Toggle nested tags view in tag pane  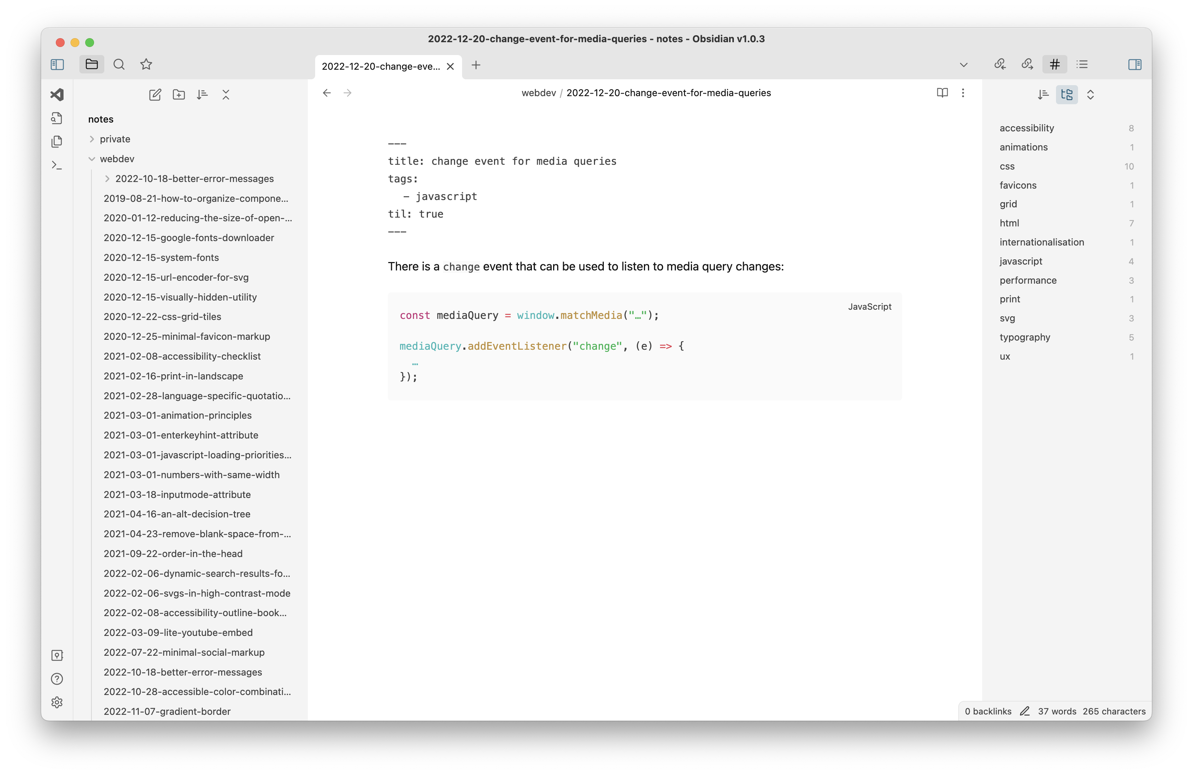tap(1067, 95)
